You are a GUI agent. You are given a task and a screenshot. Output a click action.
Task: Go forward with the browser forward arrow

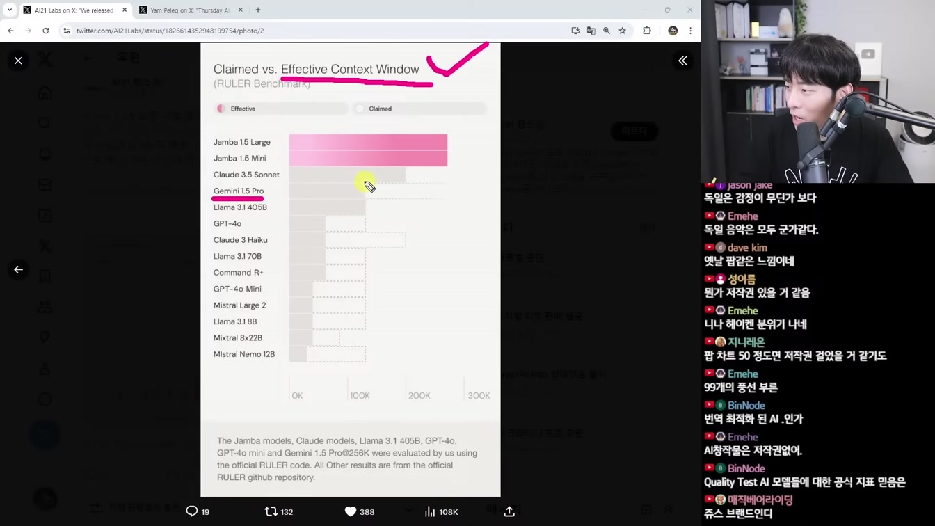(x=28, y=31)
